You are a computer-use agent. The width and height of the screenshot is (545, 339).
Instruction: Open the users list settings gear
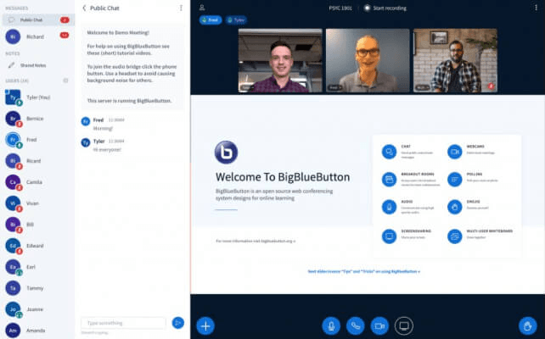tap(66, 81)
